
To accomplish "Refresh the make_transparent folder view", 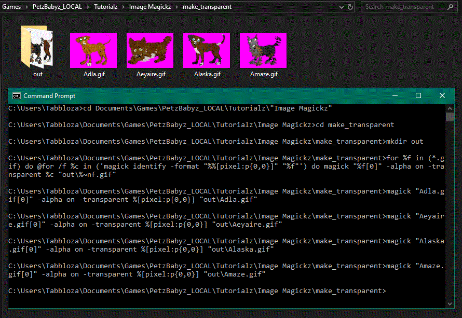I will coord(351,7).
